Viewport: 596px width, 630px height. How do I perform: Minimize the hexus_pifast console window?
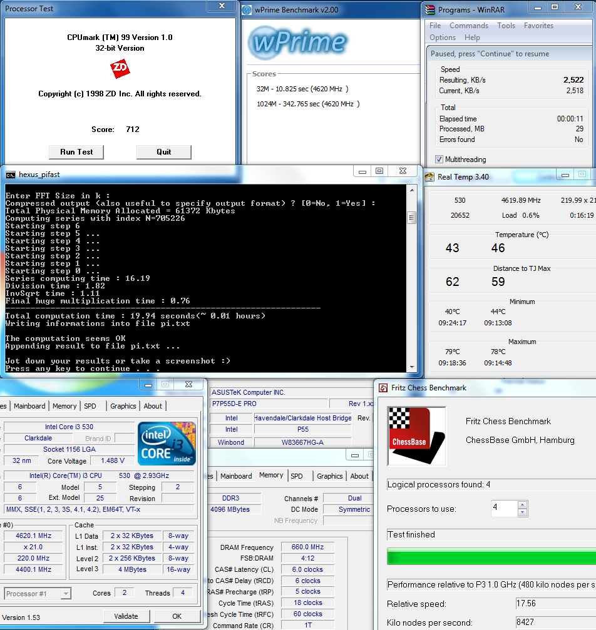point(362,171)
